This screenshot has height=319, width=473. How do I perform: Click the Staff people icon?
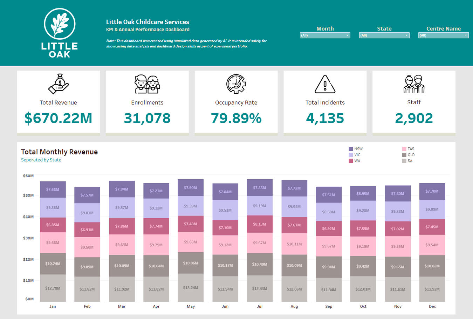pos(414,84)
